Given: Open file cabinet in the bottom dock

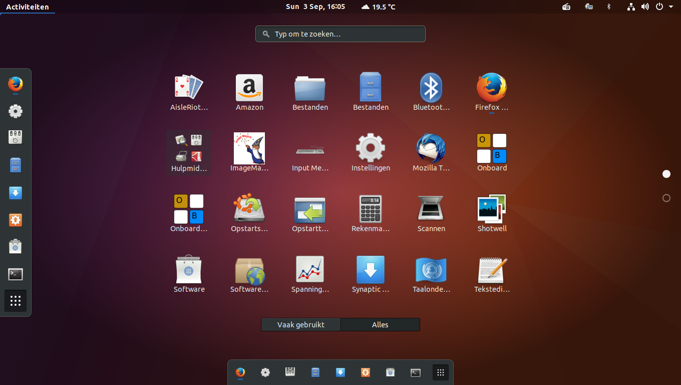Looking at the screenshot, I should pyautogui.click(x=315, y=372).
